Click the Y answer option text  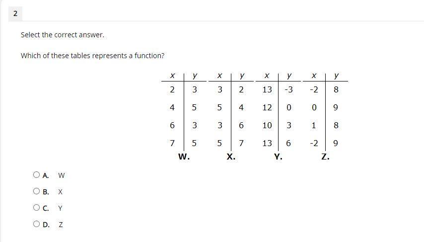coord(60,208)
